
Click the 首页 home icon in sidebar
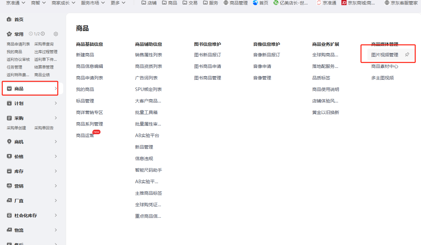[9, 20]
